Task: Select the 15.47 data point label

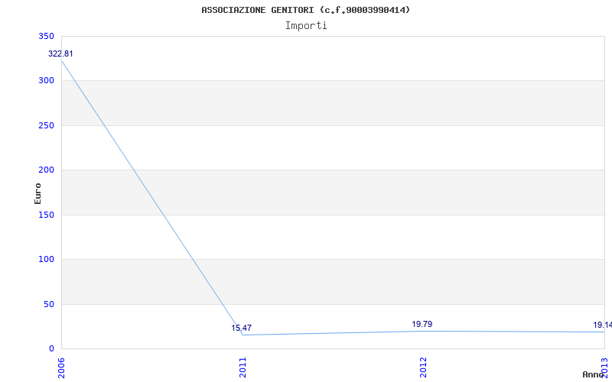Action: coord(241,328)
